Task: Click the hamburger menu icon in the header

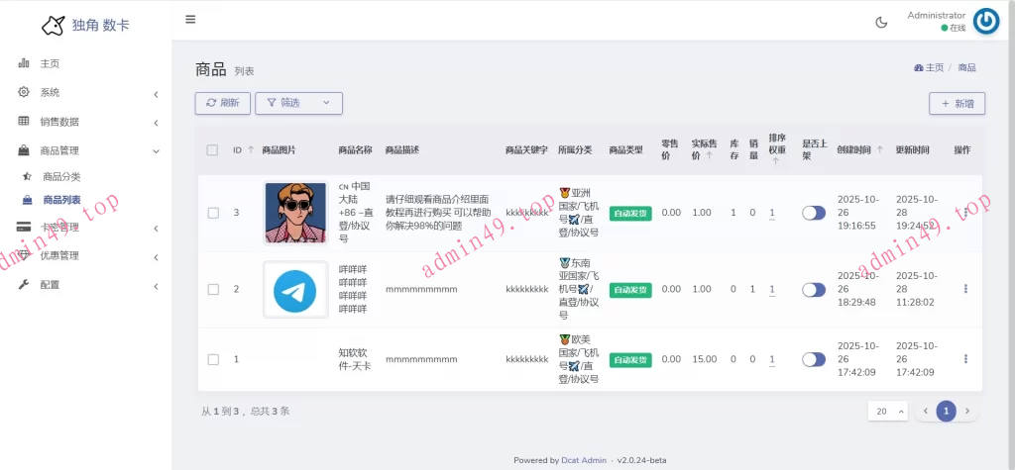Action: (x=190, y=19)
